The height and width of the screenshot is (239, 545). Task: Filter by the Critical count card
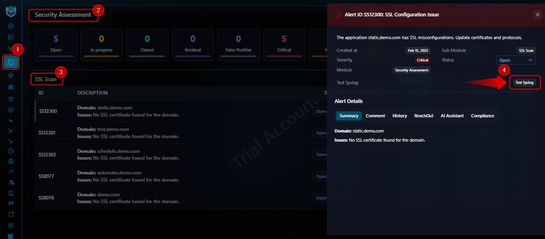284,45
